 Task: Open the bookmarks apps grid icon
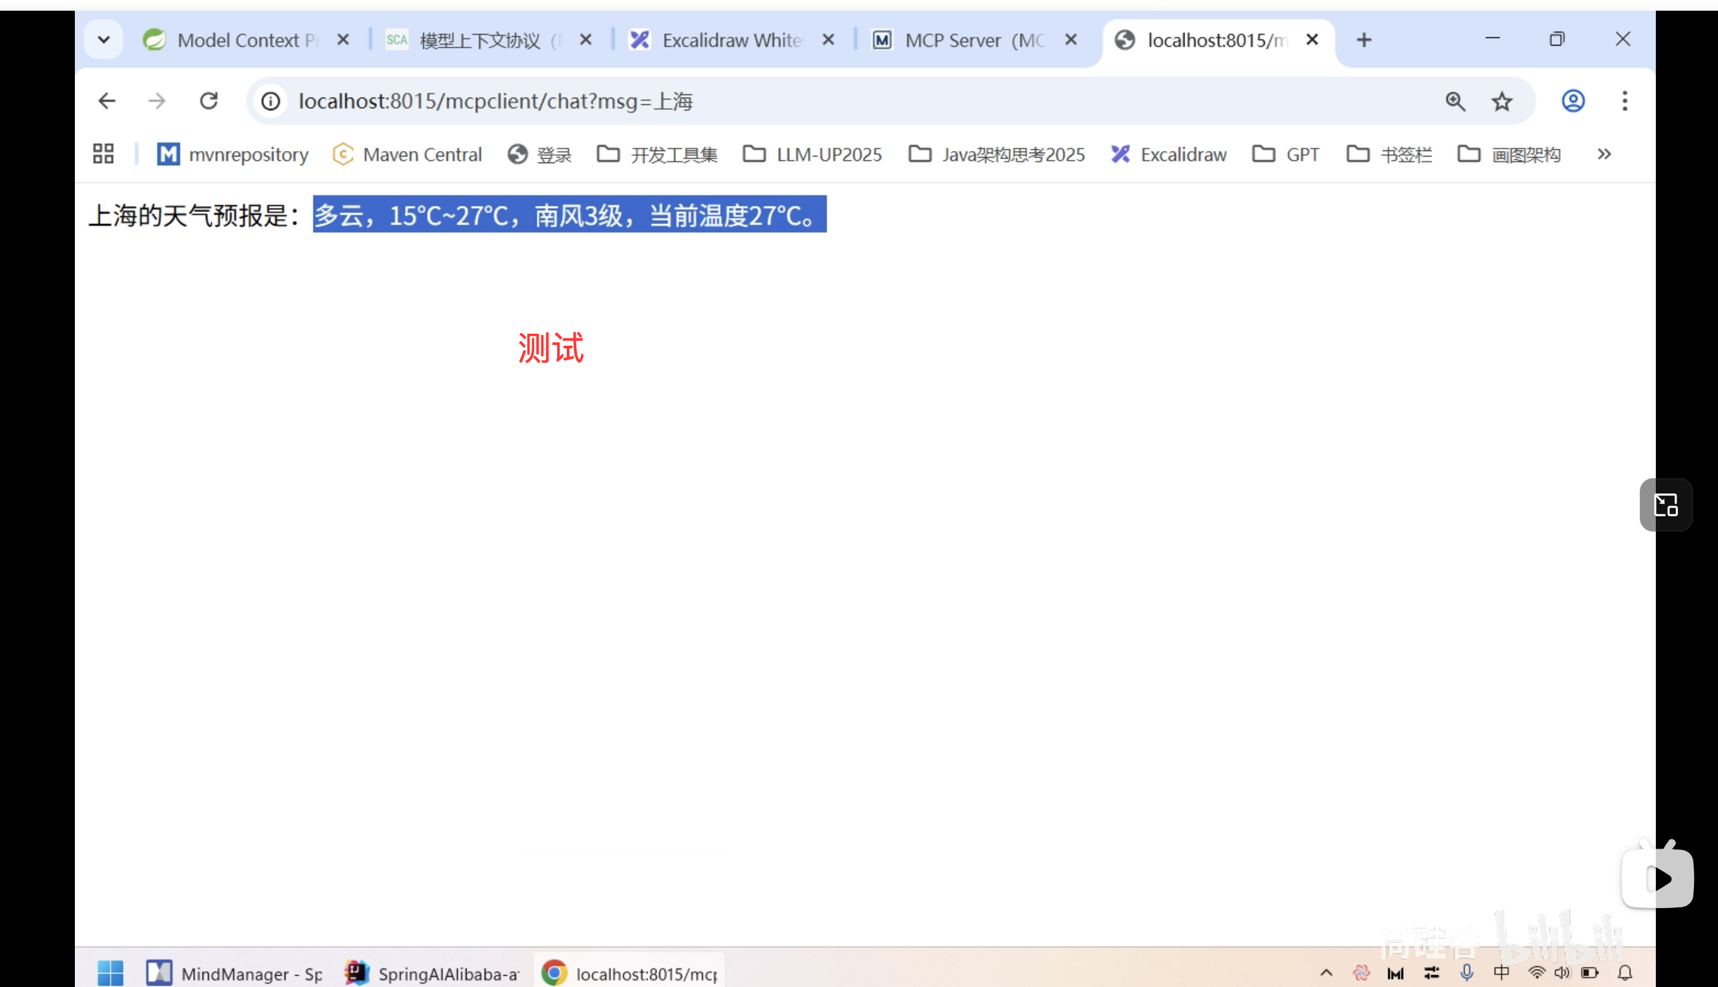tap(103, 153)
